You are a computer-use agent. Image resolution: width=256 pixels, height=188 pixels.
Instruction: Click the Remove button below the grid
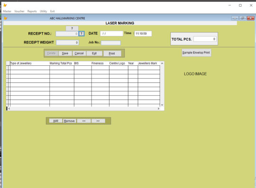pyautogui.click(x=69, y=121)
